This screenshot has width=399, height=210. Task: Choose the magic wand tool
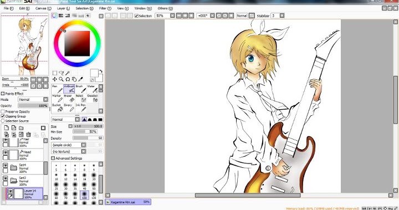point(68,73)
